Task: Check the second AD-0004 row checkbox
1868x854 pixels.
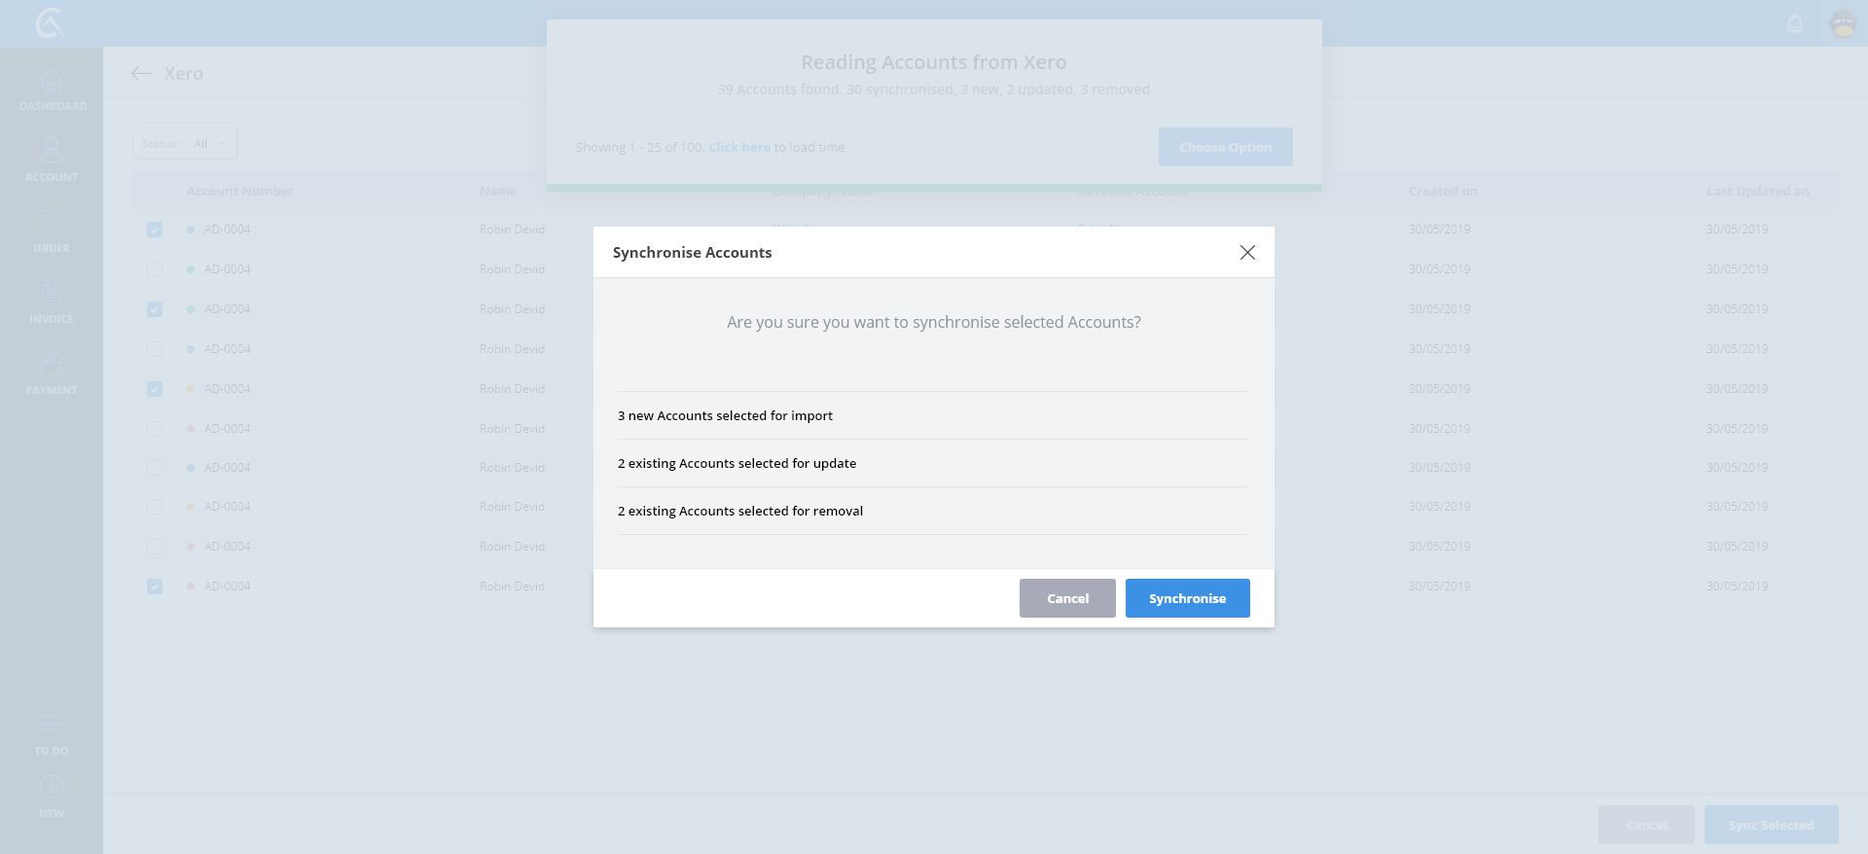Action: click(155, 269)
